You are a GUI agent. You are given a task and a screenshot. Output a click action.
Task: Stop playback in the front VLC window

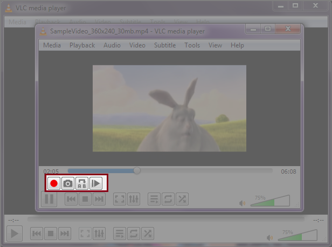click(x=85, y=199)
